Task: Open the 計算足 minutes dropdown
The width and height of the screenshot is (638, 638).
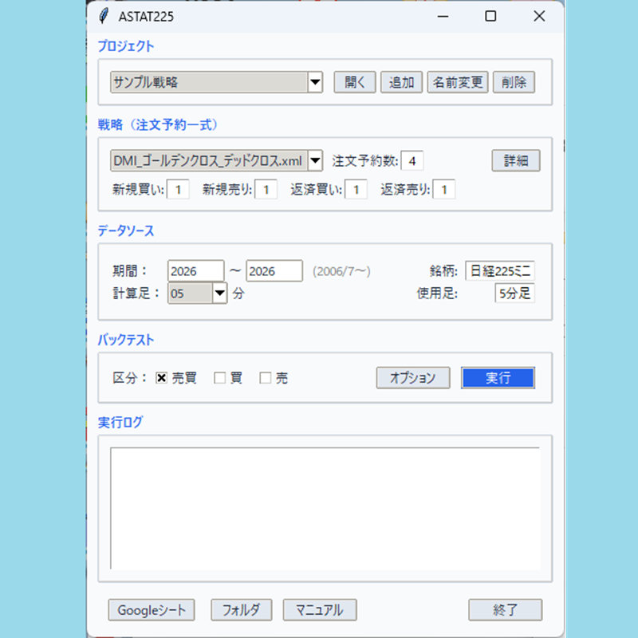Action: pos(220,293)
